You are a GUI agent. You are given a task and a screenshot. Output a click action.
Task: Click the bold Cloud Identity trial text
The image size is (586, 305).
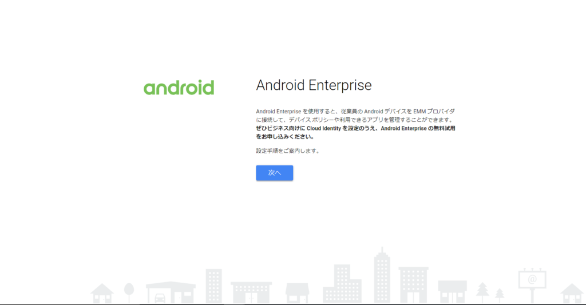(355, 132)
